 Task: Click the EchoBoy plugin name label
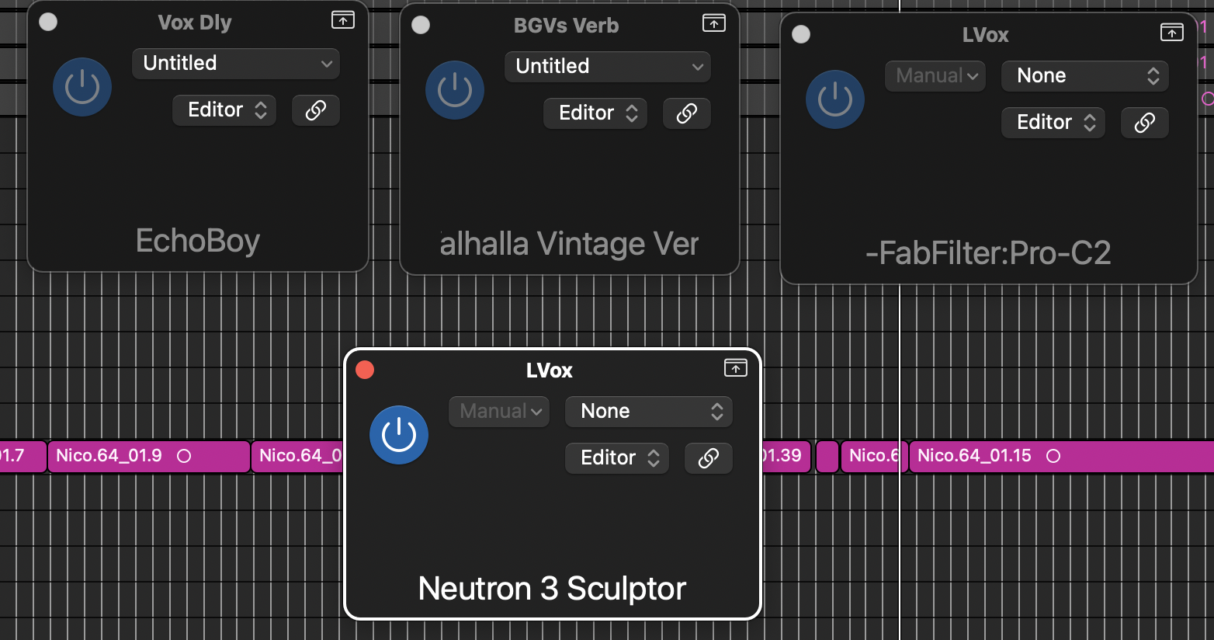coord(198,241)
